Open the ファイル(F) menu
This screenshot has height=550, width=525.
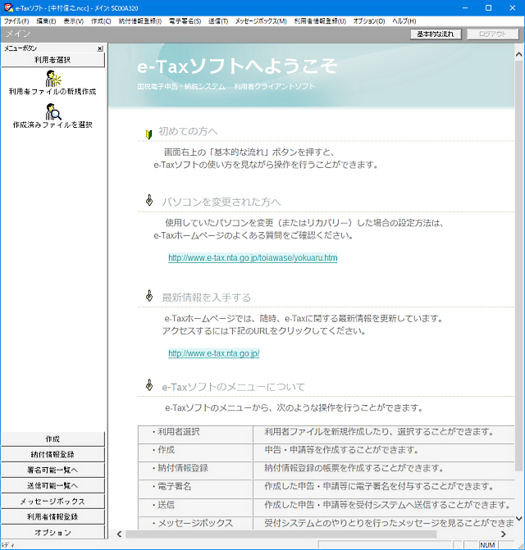tap(16, 21)
